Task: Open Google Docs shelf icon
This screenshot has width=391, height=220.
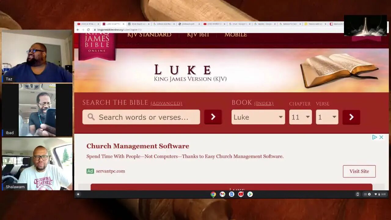Action: pyautogui.click(x=232, y=194)
